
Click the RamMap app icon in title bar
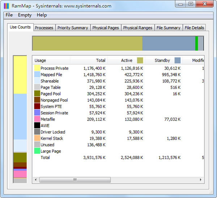(x=6, y=6)
